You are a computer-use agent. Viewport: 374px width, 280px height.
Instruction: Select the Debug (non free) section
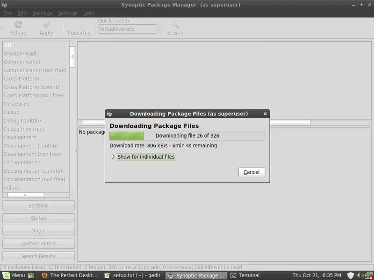(x=36, y=129)
